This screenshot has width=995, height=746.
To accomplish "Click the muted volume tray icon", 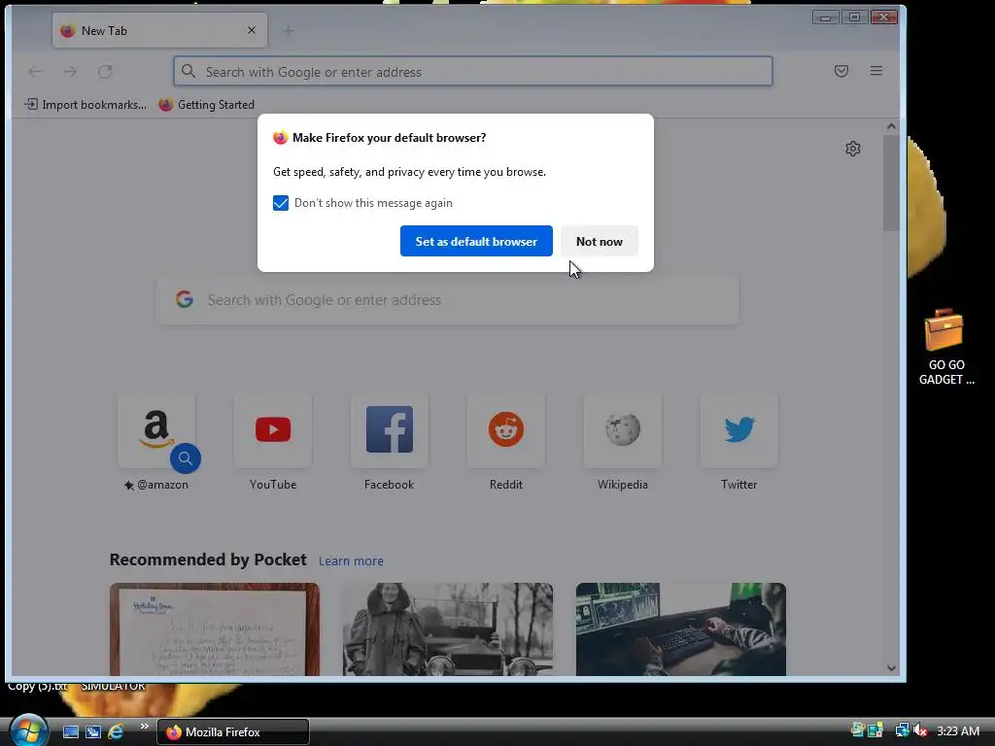I will pyautogui.click(x=920, y=730).
